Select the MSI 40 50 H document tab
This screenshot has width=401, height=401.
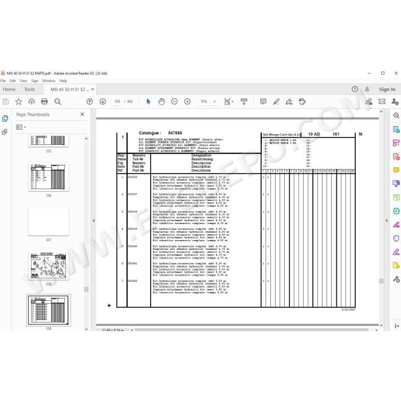(69, 89)
